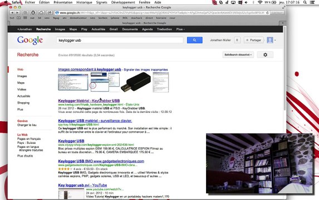
Task: Show all bookmarks via the book icon
Action: [18, 18]
